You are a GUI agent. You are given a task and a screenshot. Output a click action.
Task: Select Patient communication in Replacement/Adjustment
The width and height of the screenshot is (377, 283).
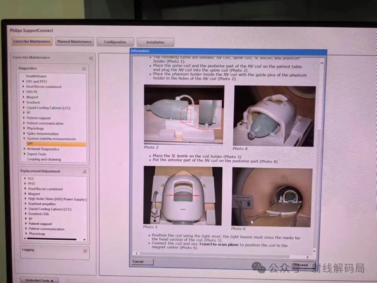[46, 229]
